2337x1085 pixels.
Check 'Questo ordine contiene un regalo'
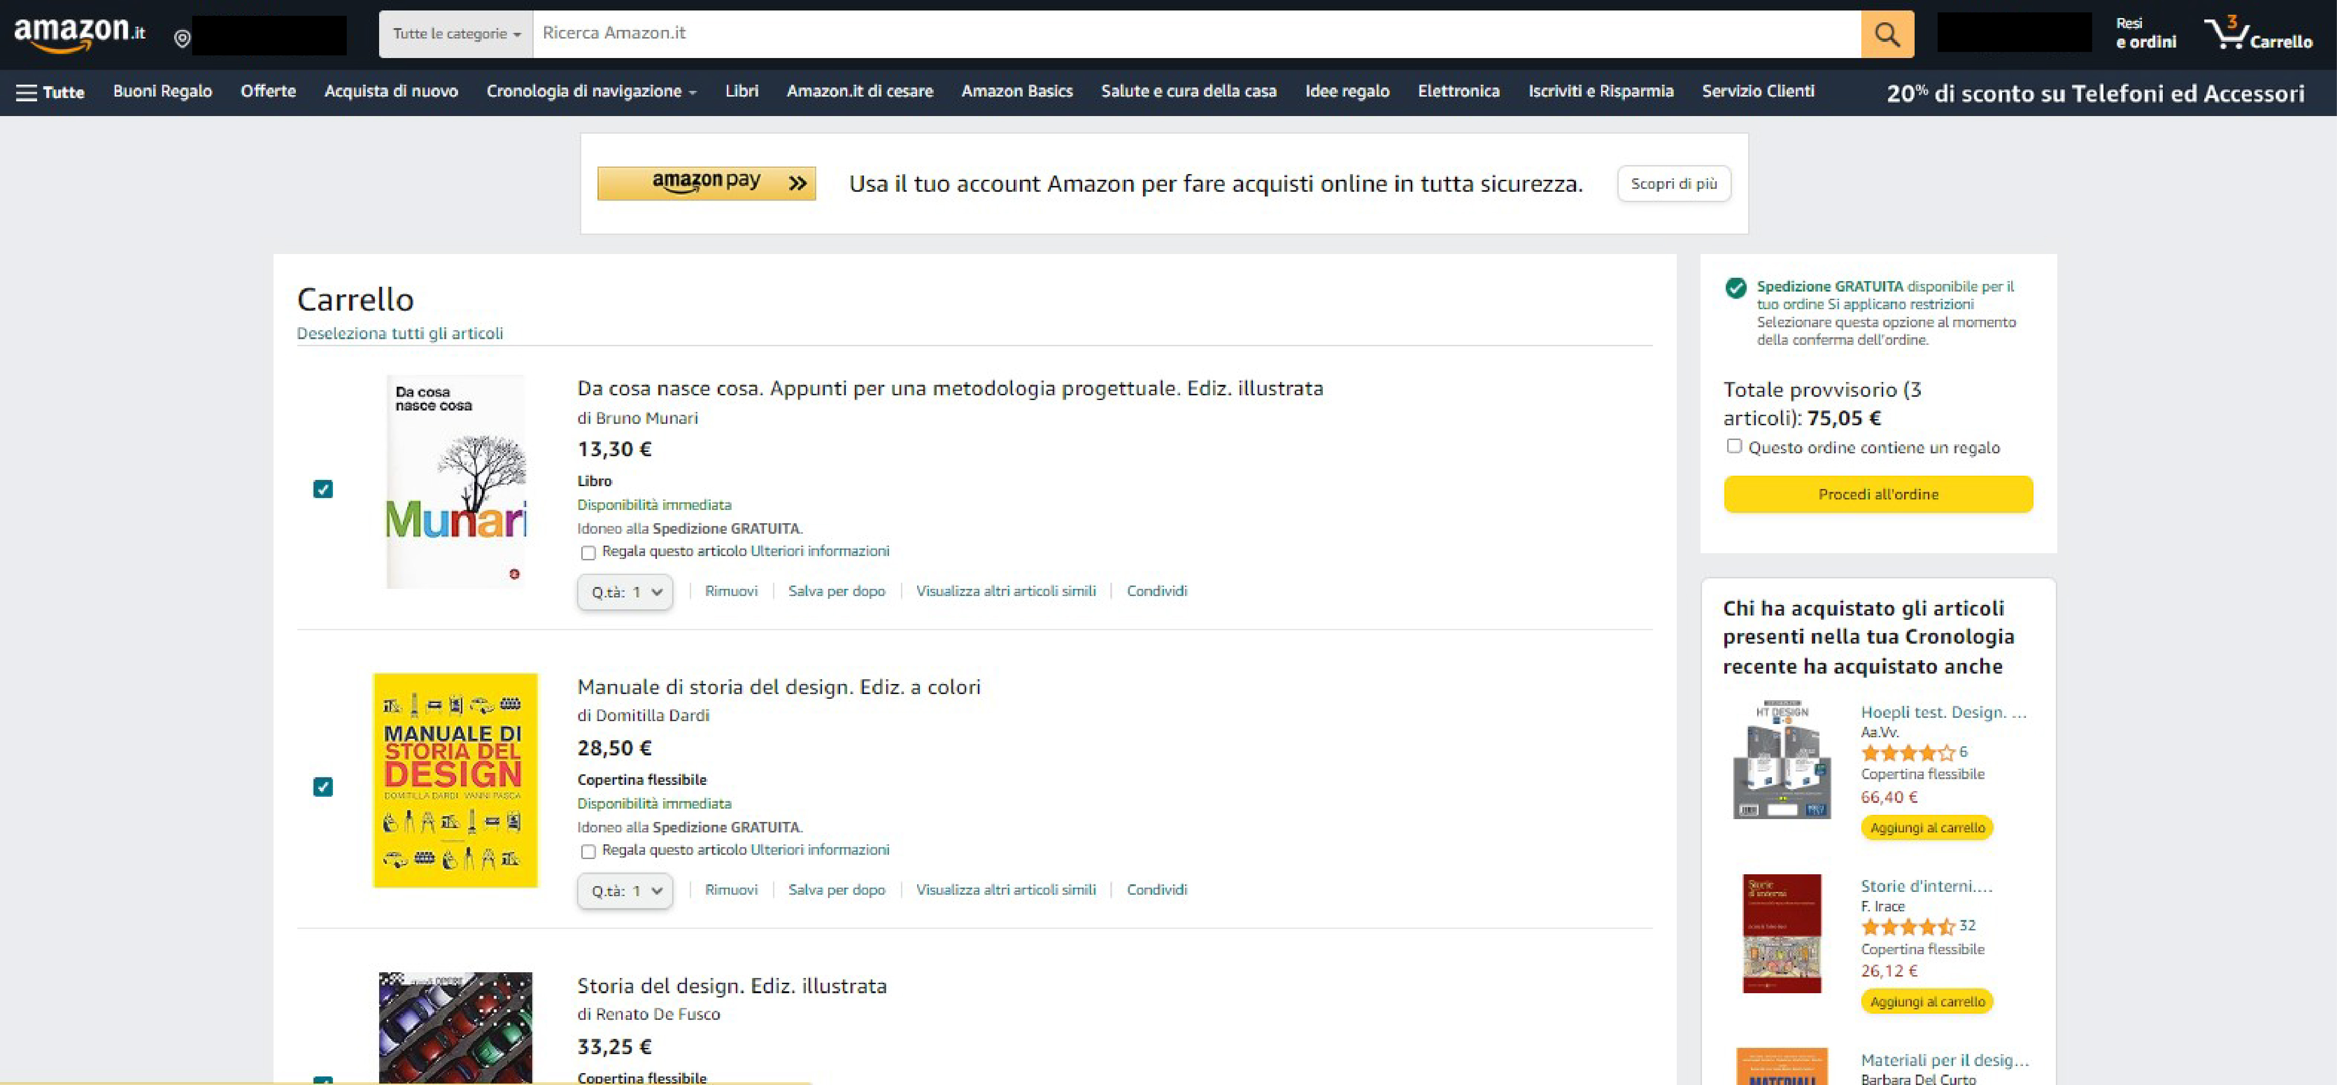point(1734,446)
